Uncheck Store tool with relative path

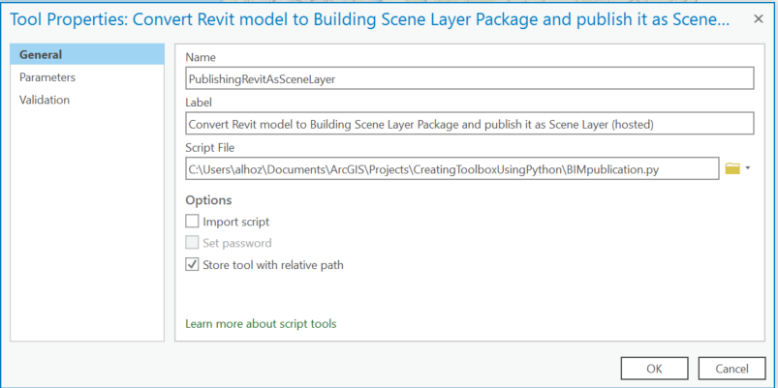coord(192,264)
